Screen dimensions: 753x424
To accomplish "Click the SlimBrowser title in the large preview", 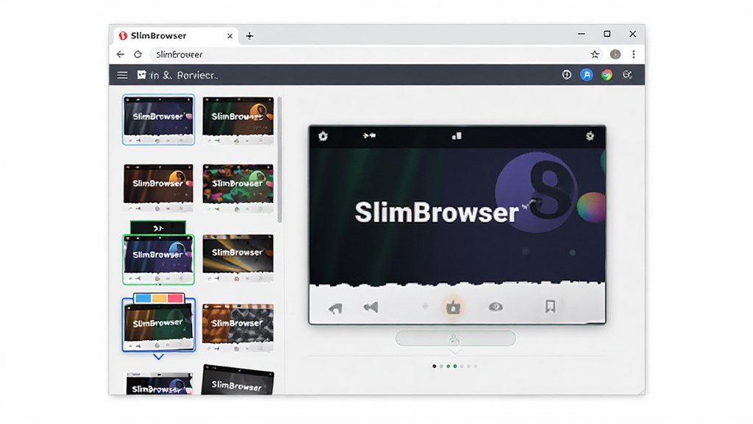I will [437, 212].
